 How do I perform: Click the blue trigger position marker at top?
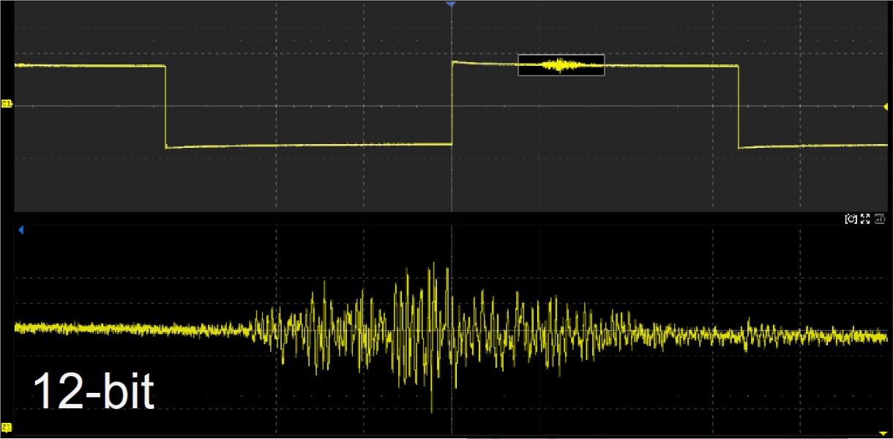pos(451,4)
